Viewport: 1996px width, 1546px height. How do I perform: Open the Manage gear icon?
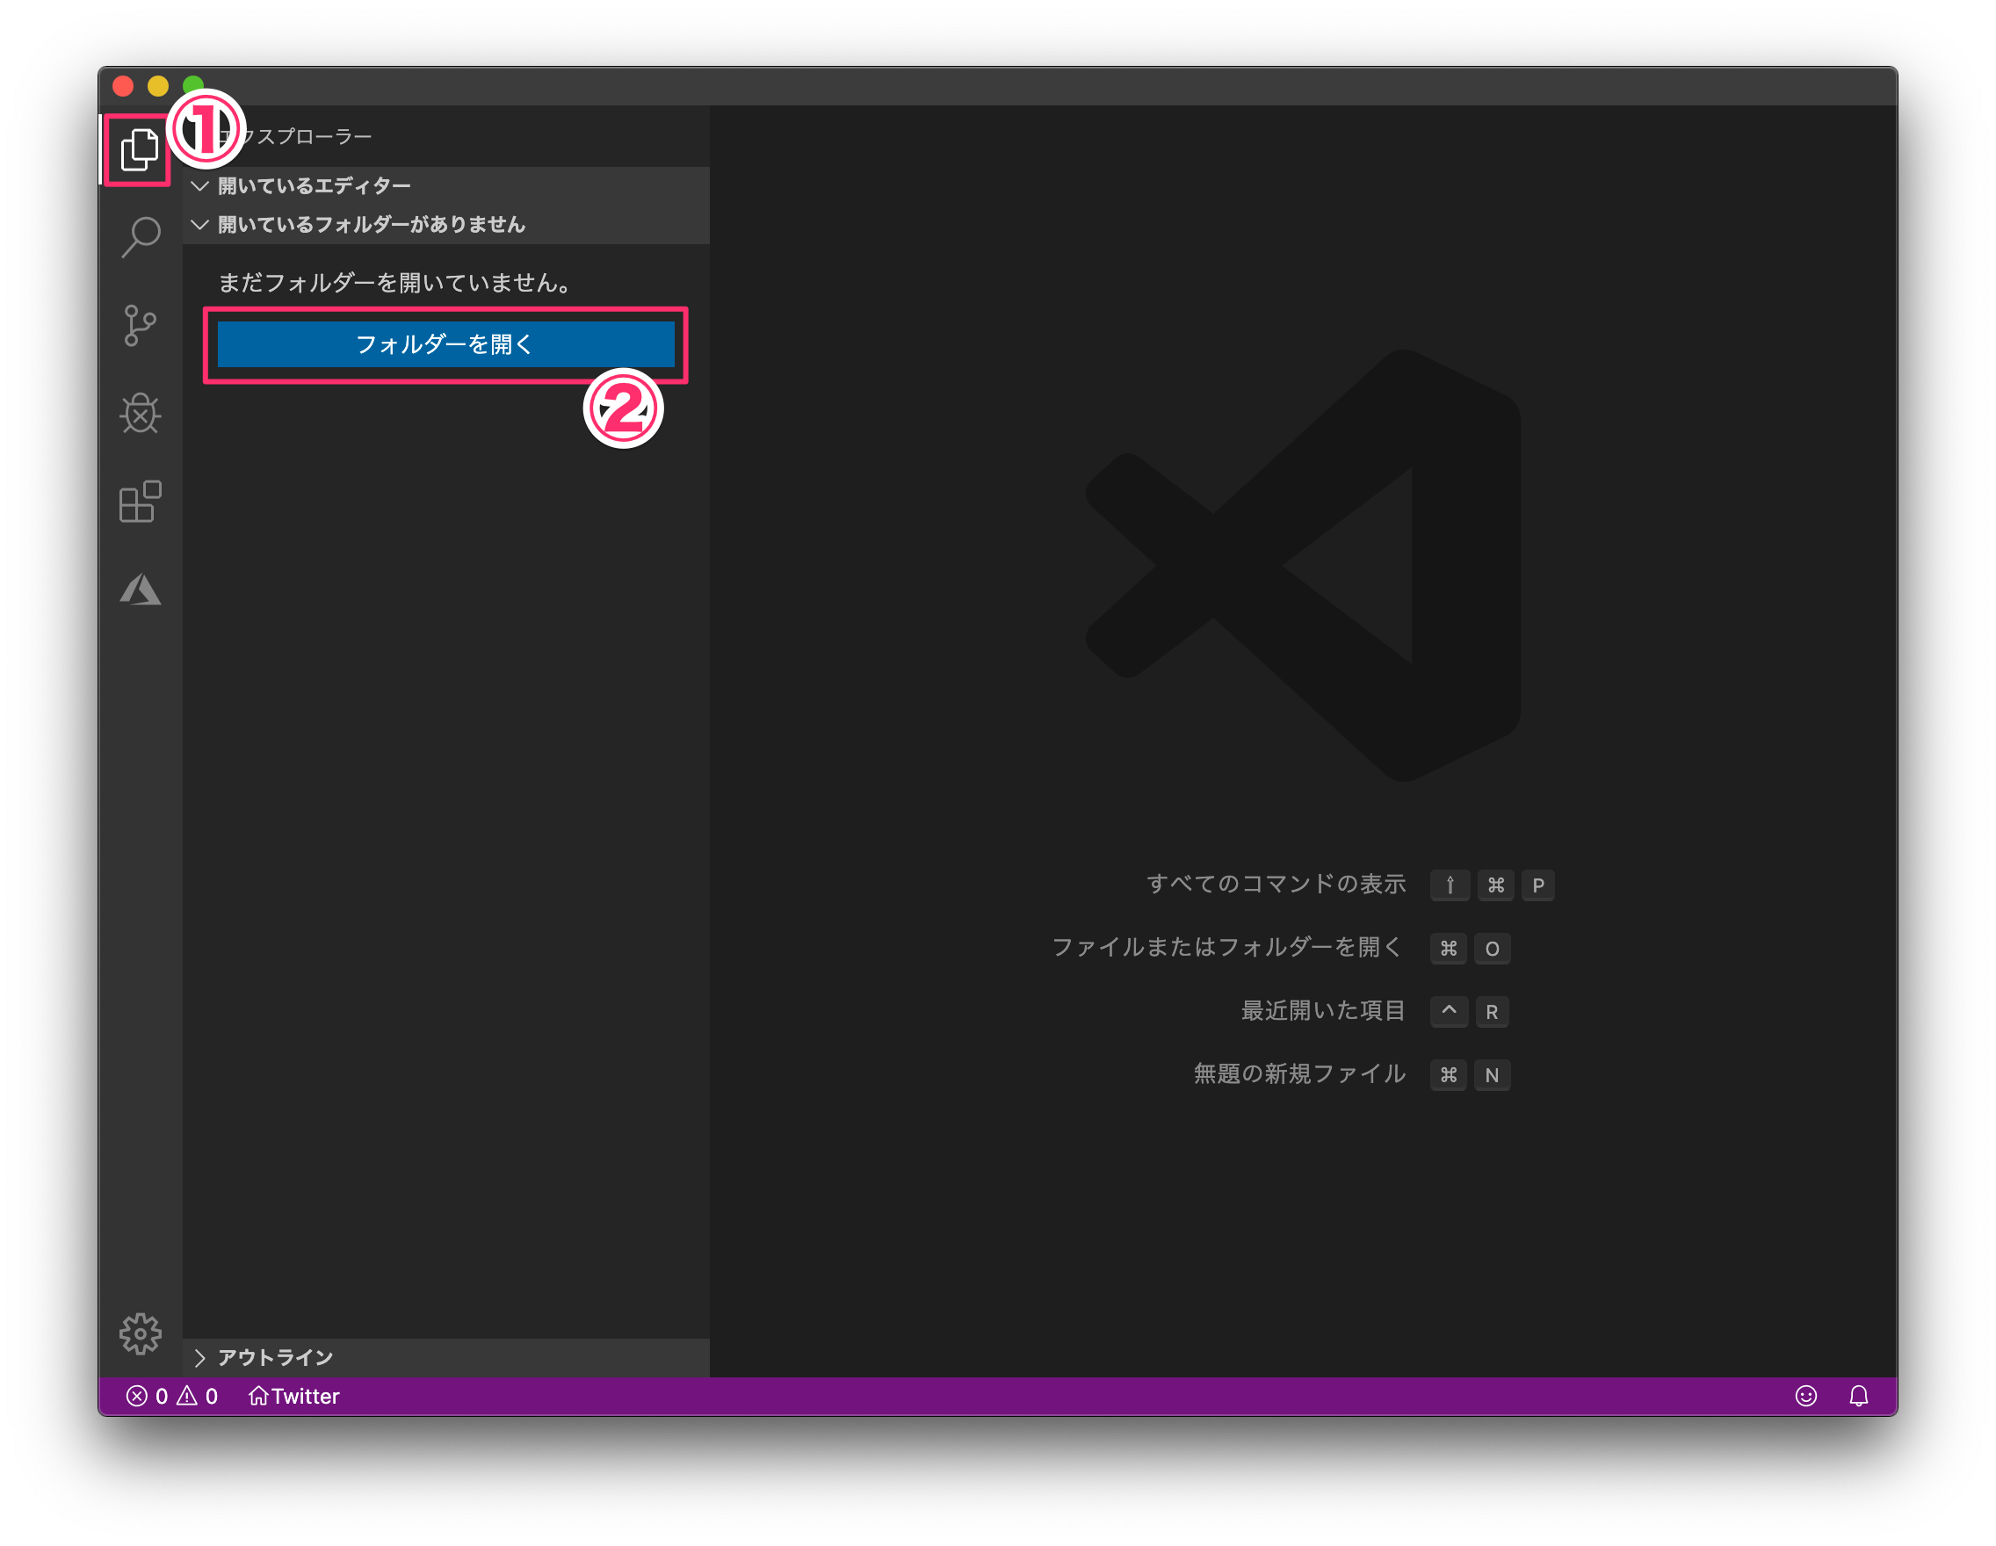pyautogui.click(x=141, y=1334)
